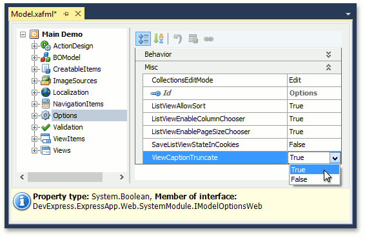Click the pin icon on Model.xafml tab
The width and height of the screenshot is (365, 238).
pos(66,14)
